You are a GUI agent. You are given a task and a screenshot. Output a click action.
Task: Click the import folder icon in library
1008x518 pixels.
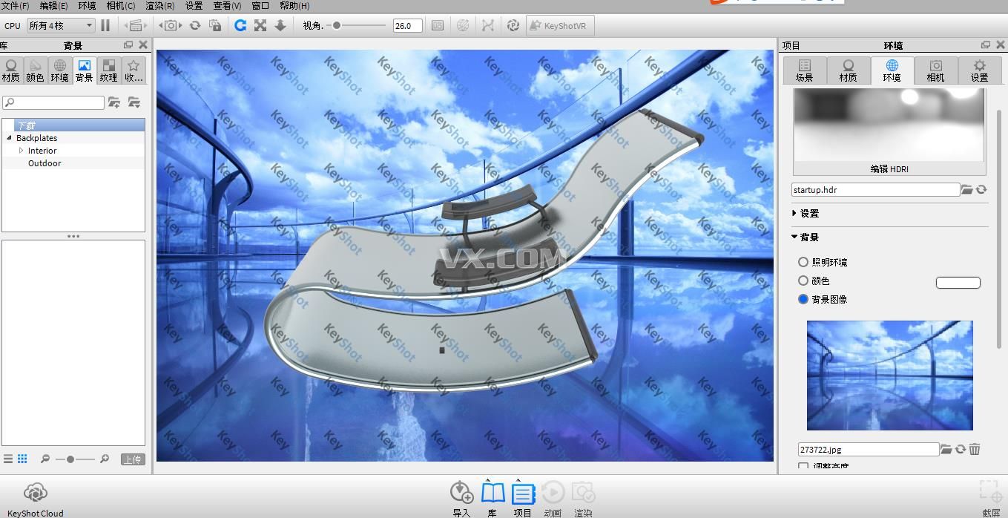tap(134, 102)
